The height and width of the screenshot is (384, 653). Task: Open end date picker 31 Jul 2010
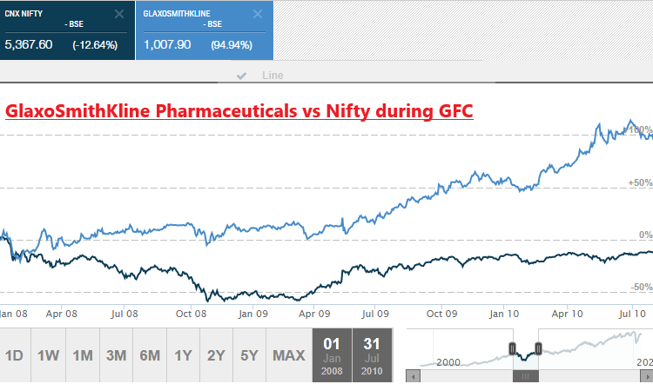[x=372, y=355]
